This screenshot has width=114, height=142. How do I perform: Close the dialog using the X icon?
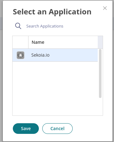point(105,8)
